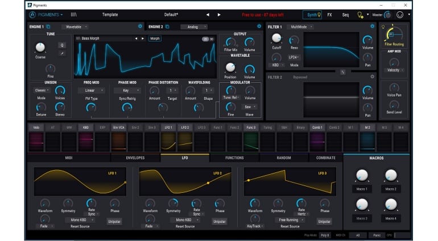
Task: Click the MIDI channel All button
Action: [358, 235]
